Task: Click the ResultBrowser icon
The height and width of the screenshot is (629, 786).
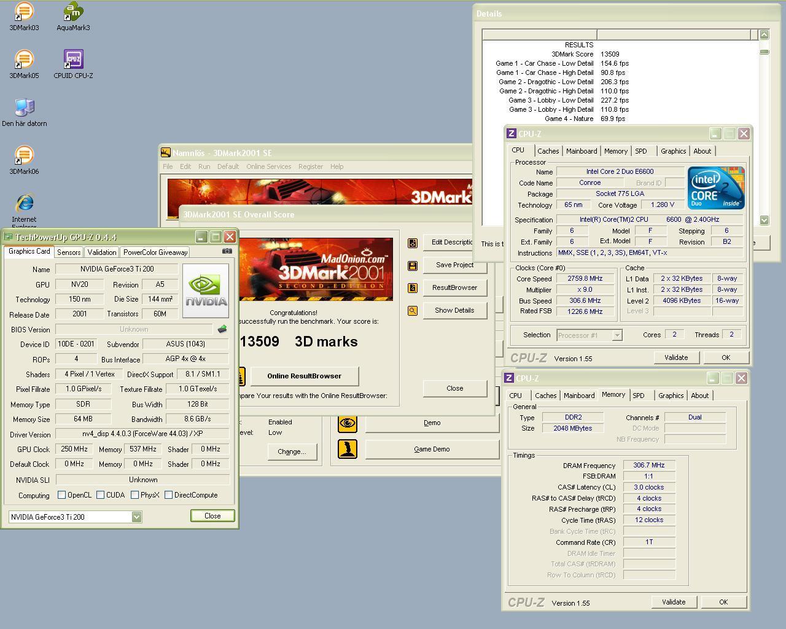Action: click(x=413, y=288)
